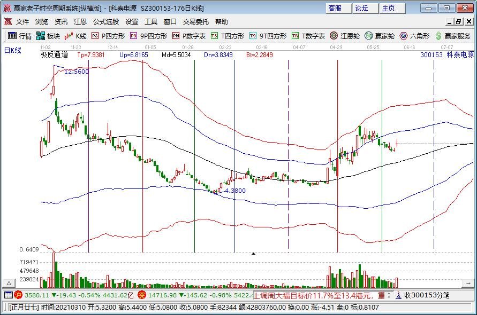Image resolution: width=477 pixels, height=315 pixels.
Task: Click the 日K线 period label
Action: click(x=12, y=50)
